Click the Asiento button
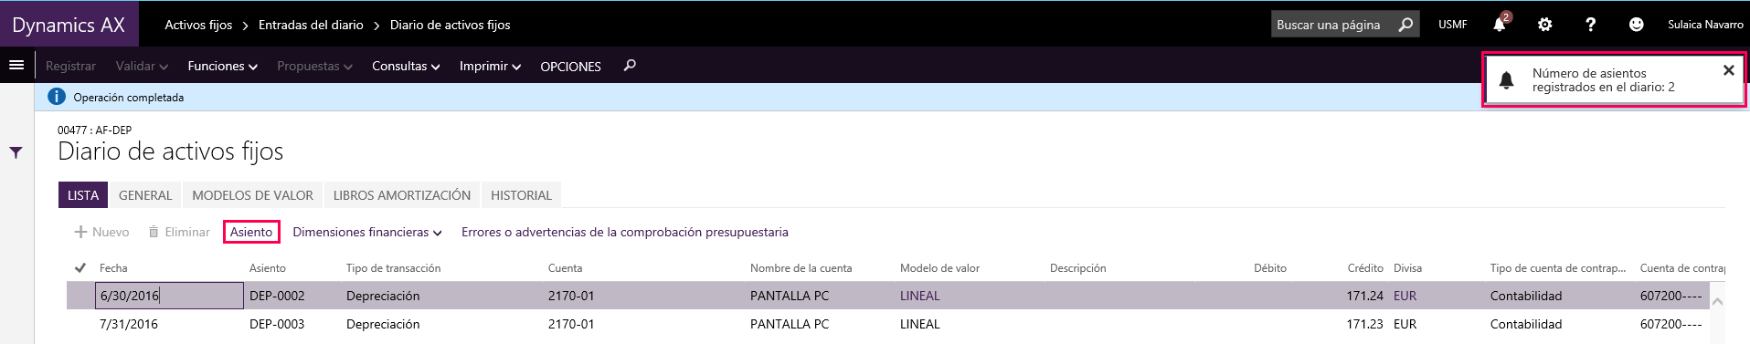The height and width of the screenshot is (344, 1750). (251, 232)
